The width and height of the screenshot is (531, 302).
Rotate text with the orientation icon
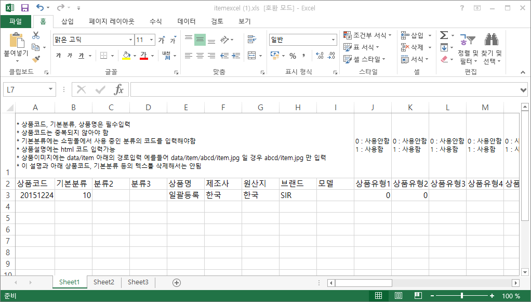tap(224, 40)
